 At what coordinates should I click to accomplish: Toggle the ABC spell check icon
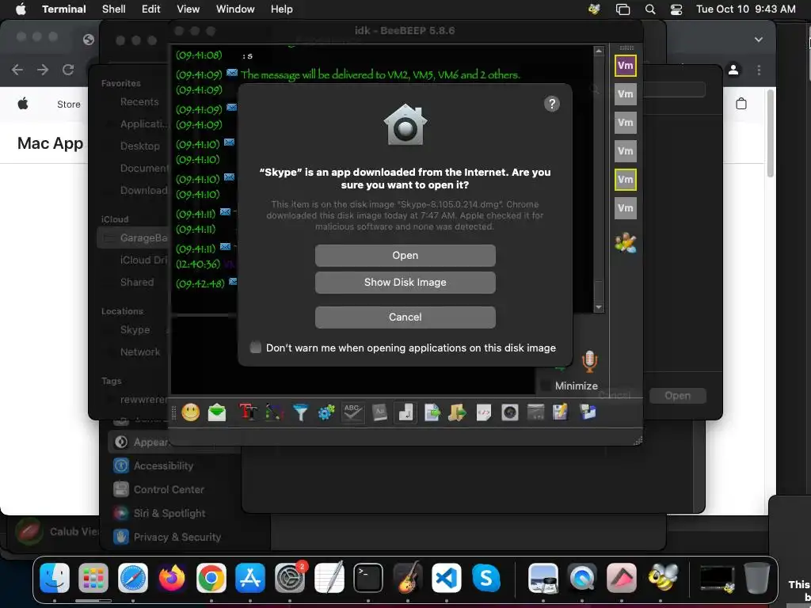coord(352,412)
